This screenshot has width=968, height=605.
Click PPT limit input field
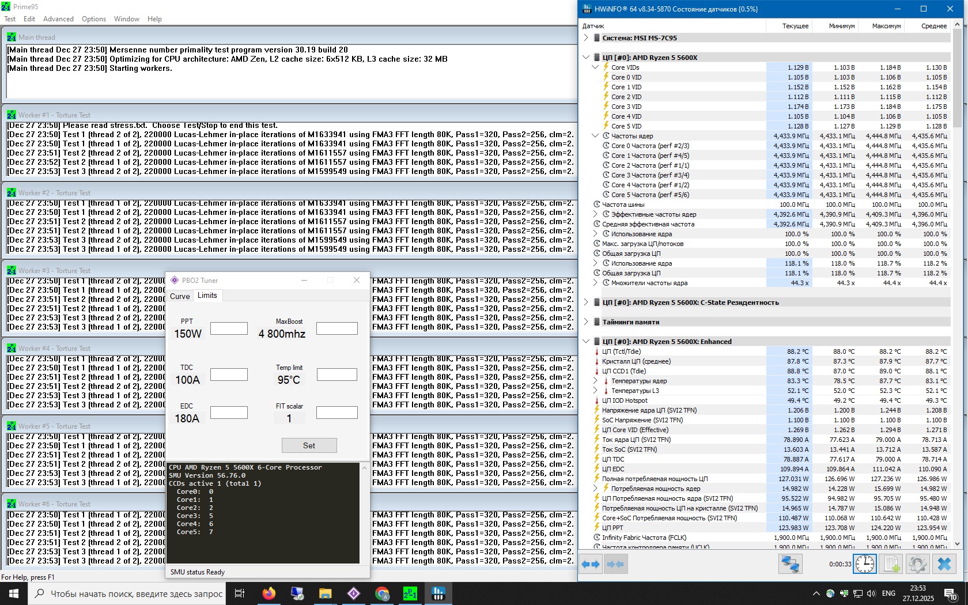[229, 328]
